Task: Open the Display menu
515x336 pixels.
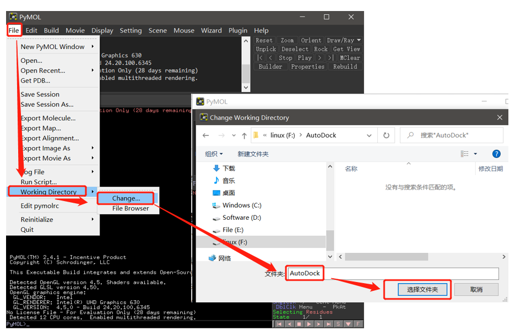Action: point(102,30)
